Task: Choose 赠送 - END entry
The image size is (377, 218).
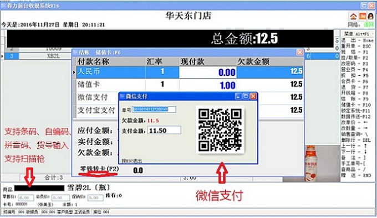Action: coord(356,175)
